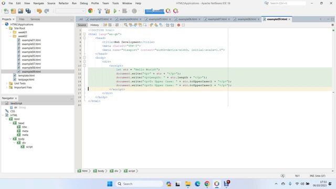336x189 pixels.
Task: Click the memory usage bar to collect garbage
Action: coord(154,11)
